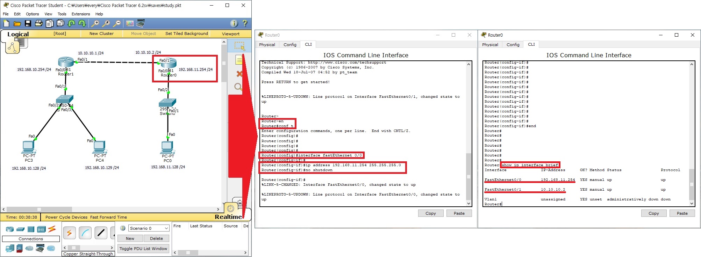
Task: Click Viewport in the yellow bar
Action: 231,34
